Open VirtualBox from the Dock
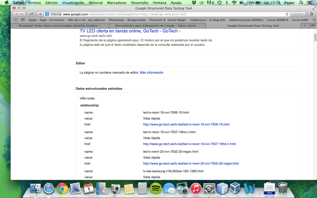This screenshot has width=317, height=198. (x=235, y=188)
